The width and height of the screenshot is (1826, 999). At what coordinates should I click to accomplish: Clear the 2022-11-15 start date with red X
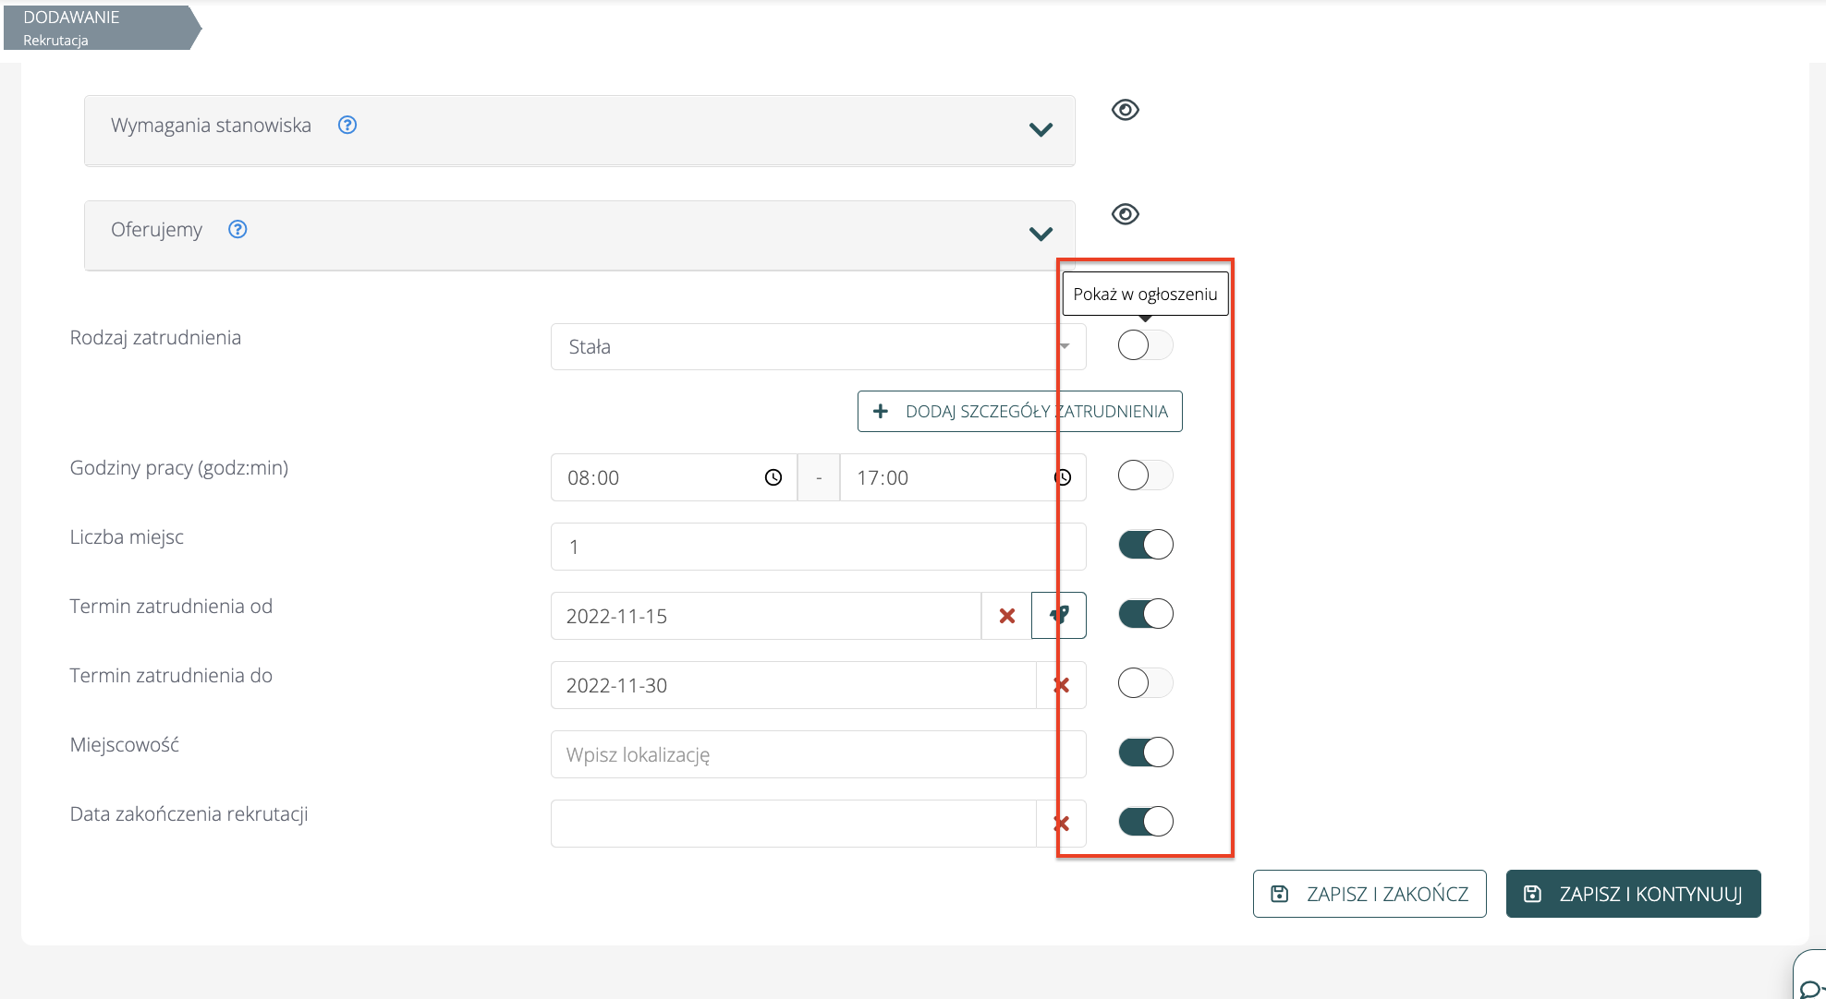tap(1007, 616)
